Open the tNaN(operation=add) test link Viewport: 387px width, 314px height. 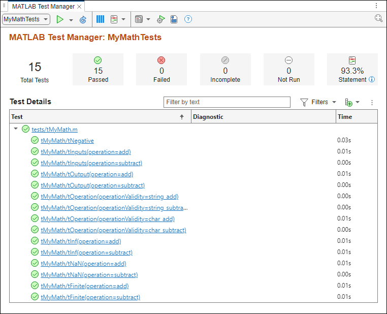click(x=83, y=264)
